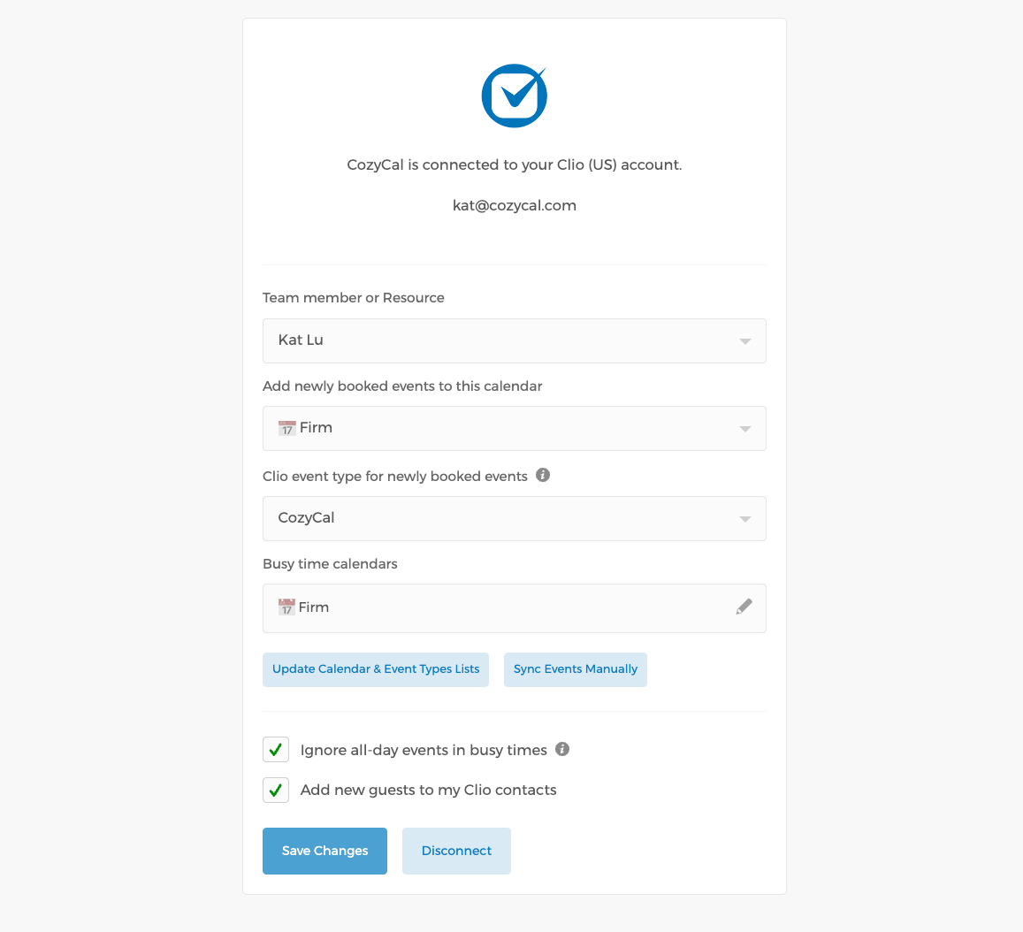Open the Team member dropdown showing Kat Lu
The width and height of the screenshot is (1023, 932).
514,340
